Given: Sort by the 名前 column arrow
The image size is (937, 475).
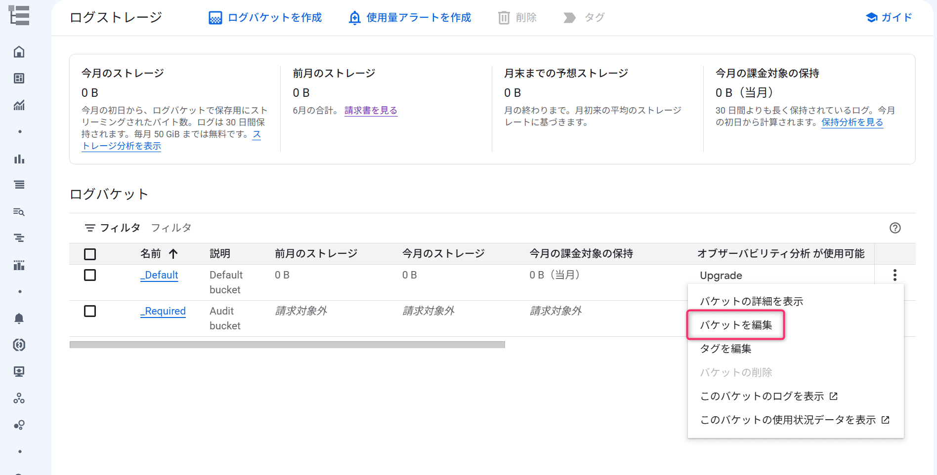Looking at the screenshot, I should pos(173,254).
